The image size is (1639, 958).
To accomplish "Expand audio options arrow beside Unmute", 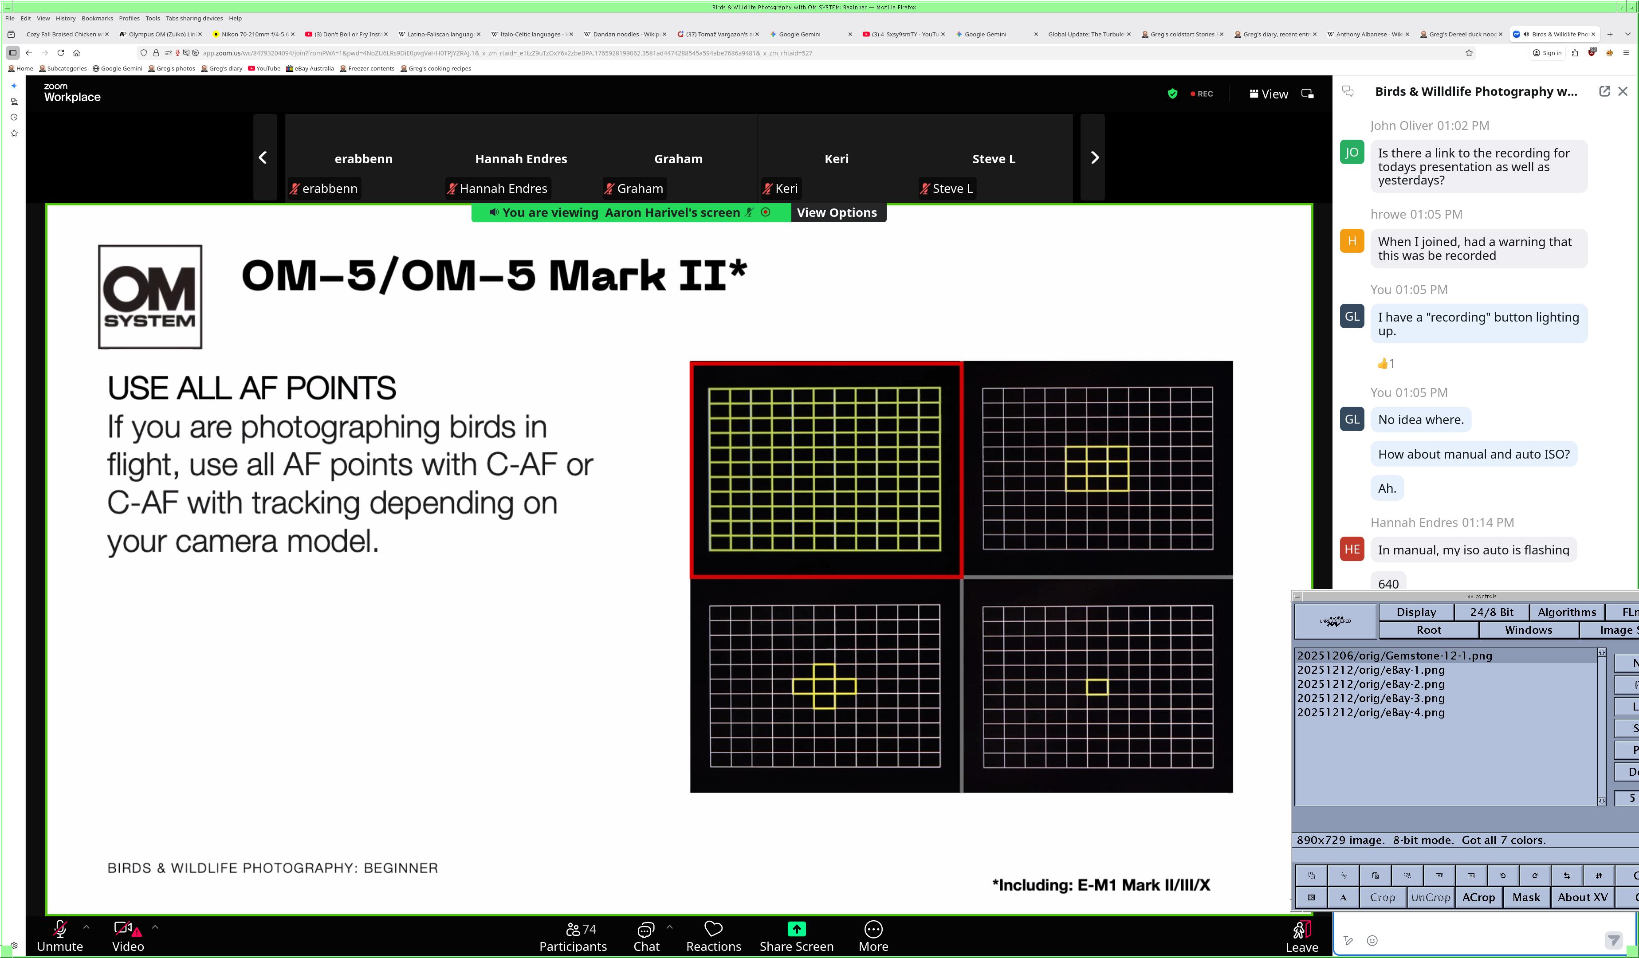I will pos(86,927).
